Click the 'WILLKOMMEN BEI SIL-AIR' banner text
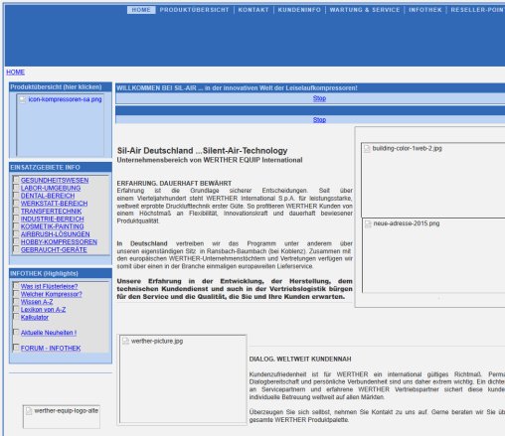This screenshot has height=436, width=505. (x=237, y=88)
